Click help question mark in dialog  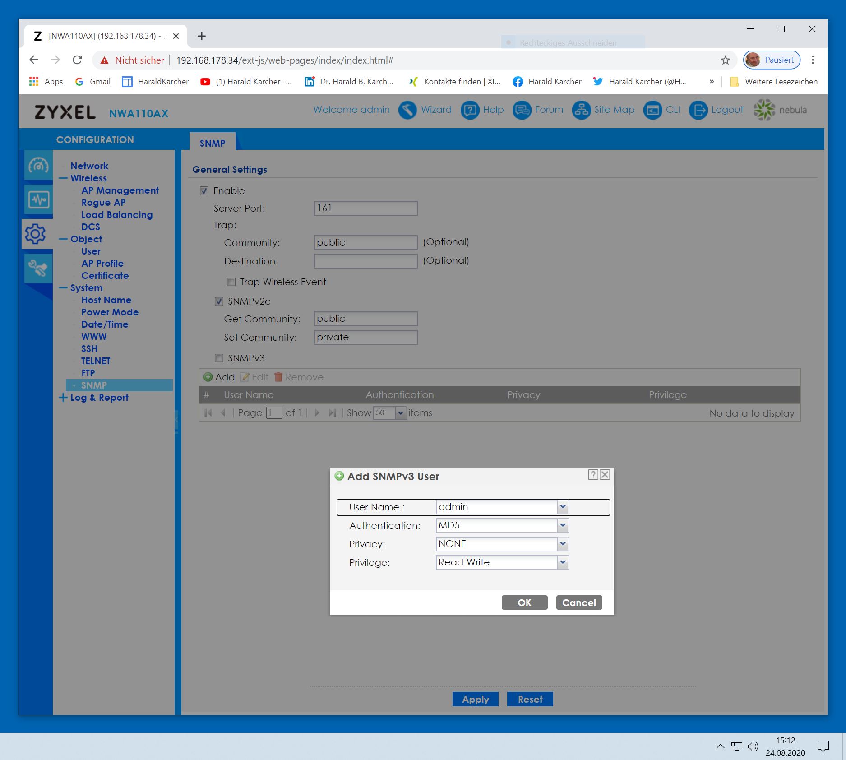(x=593, y=474)
